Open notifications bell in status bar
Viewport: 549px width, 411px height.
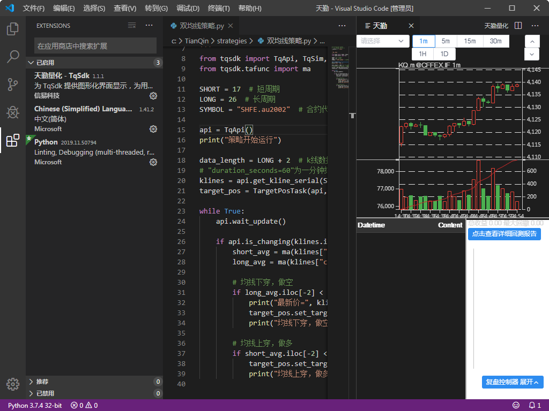535,405
